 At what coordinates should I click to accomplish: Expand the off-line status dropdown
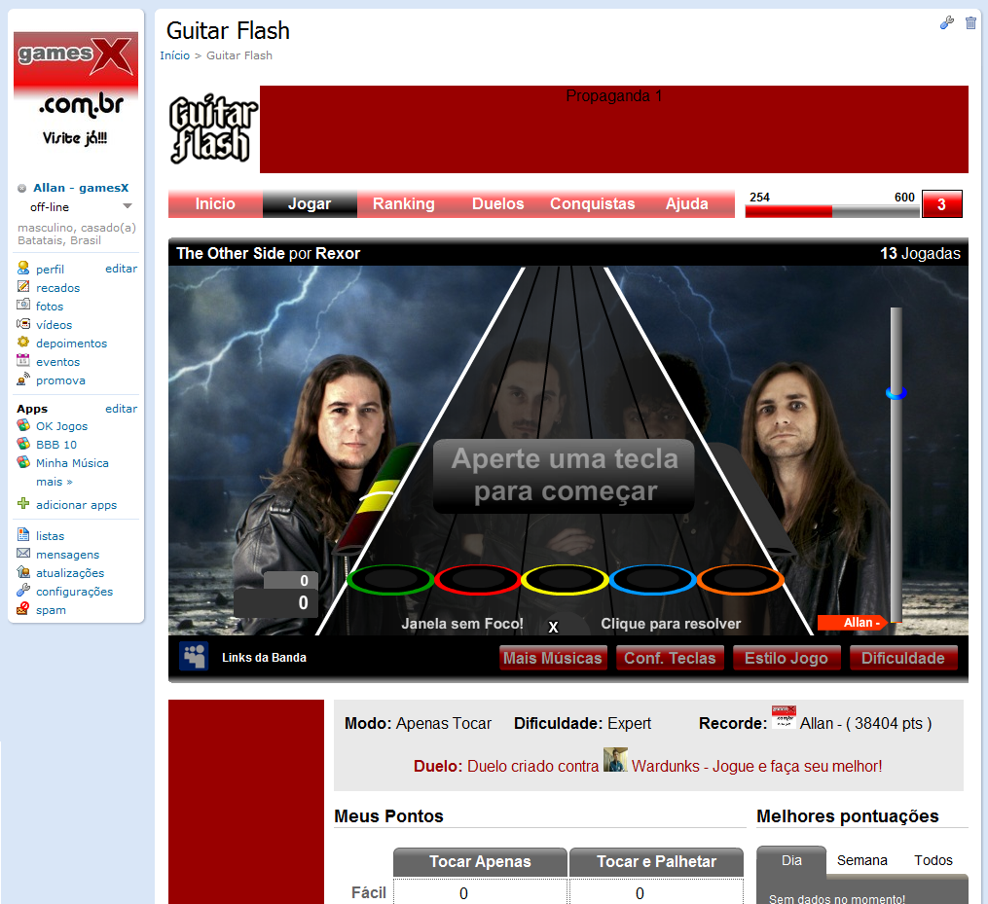tap(128, 206)
